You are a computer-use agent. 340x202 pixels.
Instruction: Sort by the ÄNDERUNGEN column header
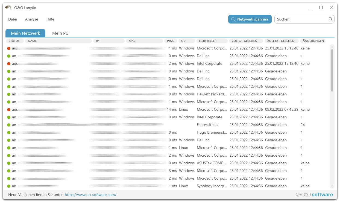pos(313,41)
